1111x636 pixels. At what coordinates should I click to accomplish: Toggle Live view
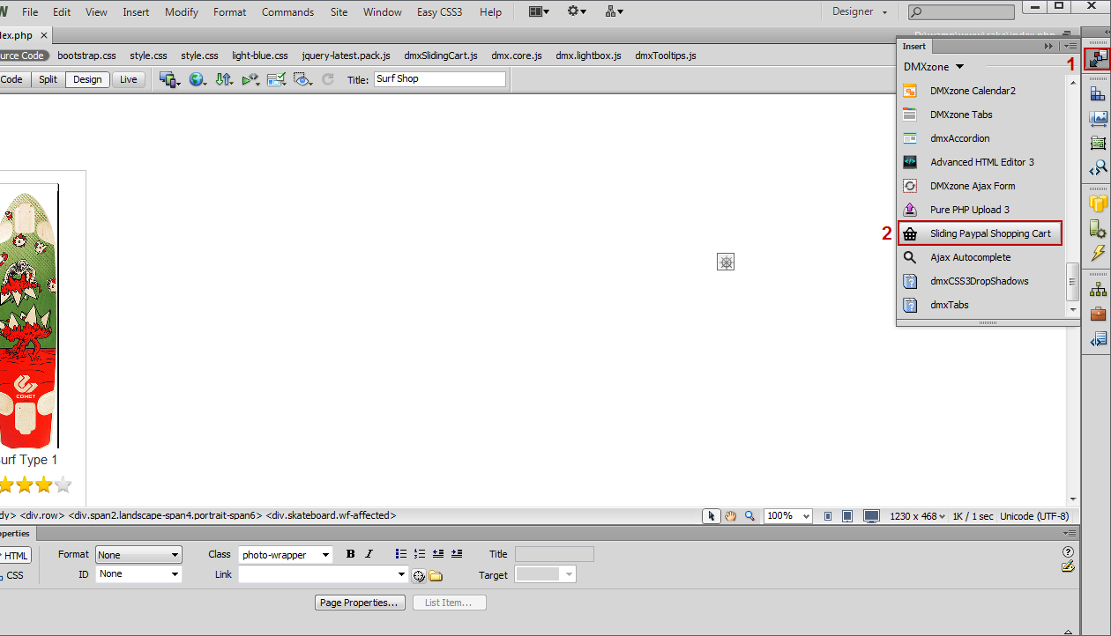click(x=129, y=79)
